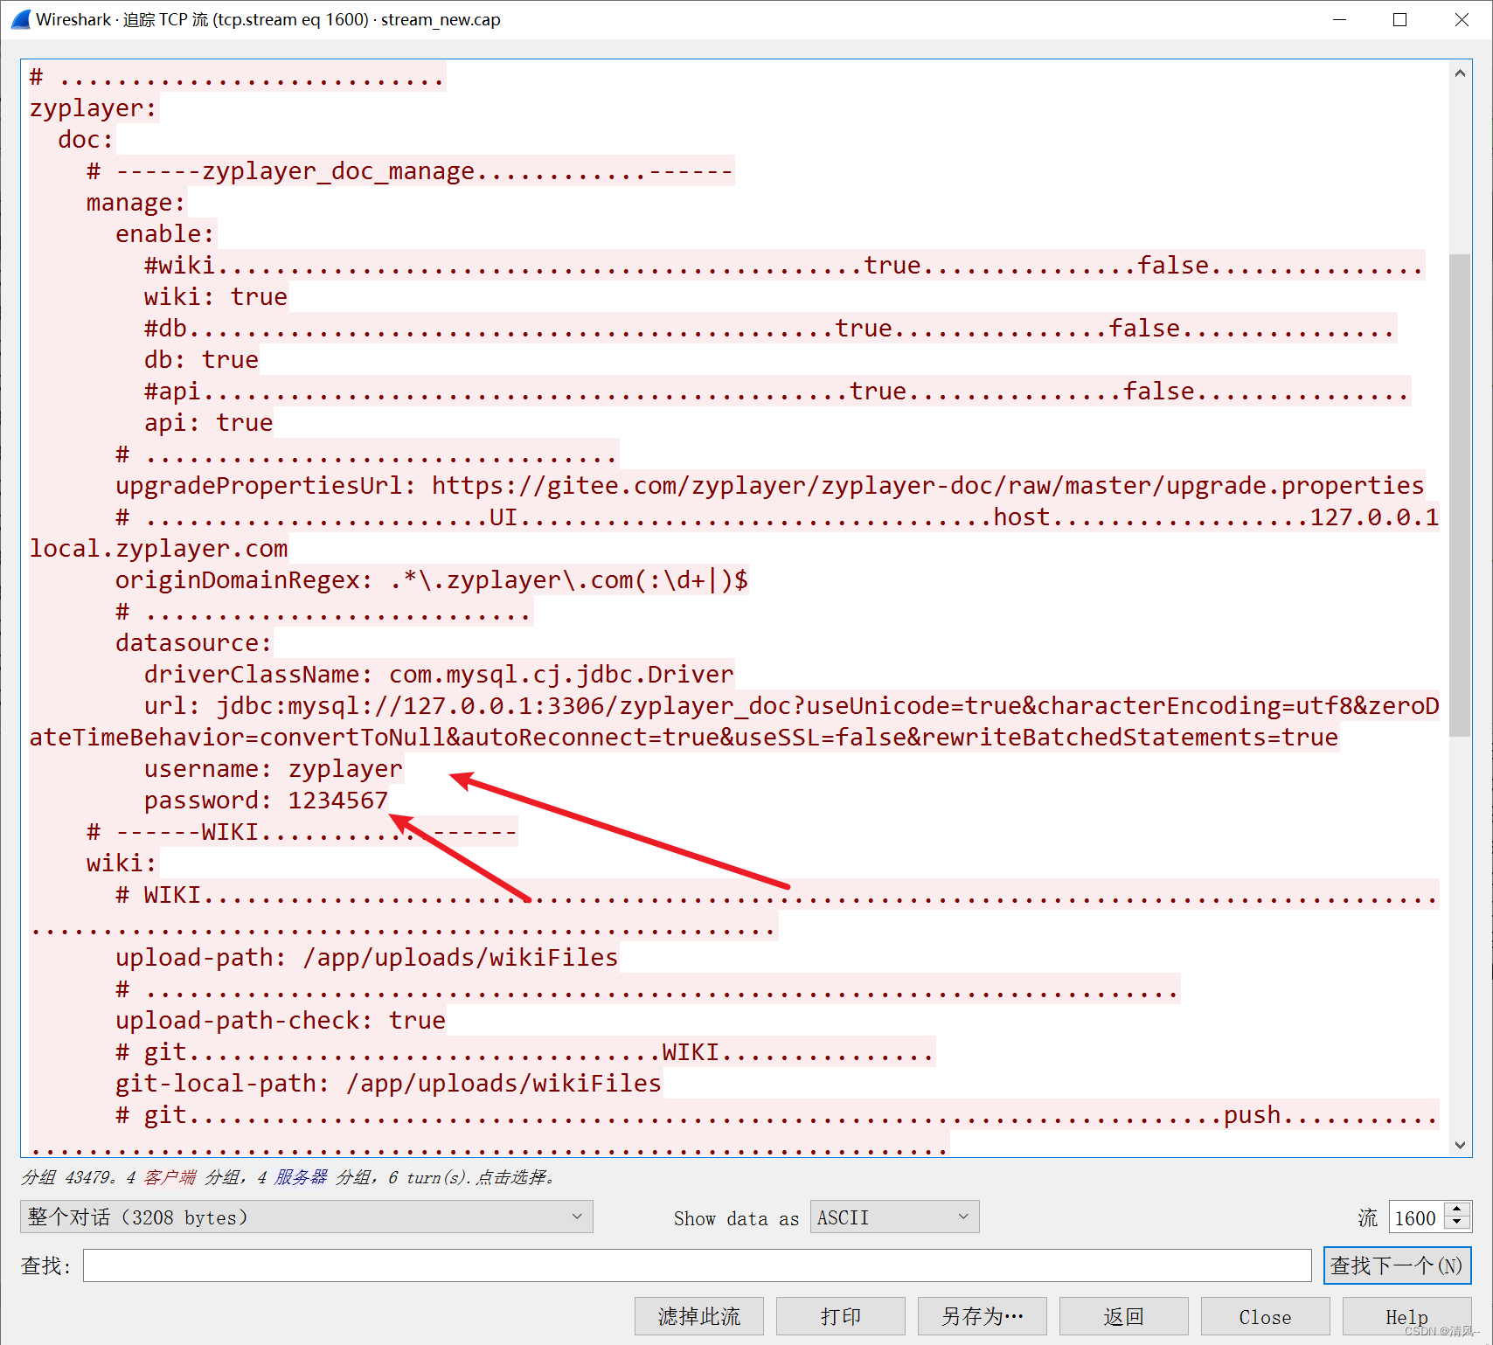Increment the stream number stepper up arrow

1457,1210
